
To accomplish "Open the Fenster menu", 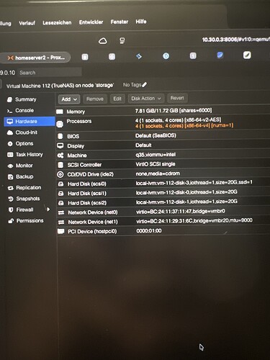I will [120, 22].
